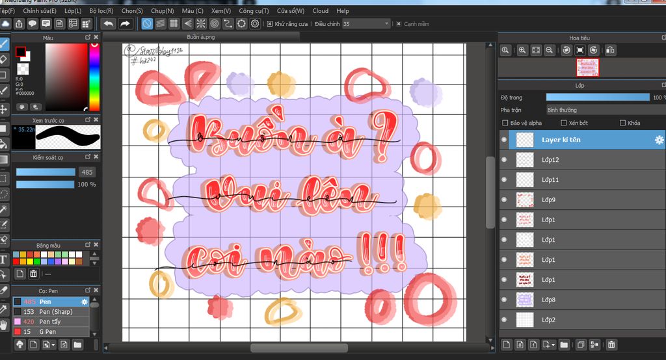This screenshot has height=360, width=666.
Task: Select the Text tool in the left toolbar
Action: click(x=3, y=259)
